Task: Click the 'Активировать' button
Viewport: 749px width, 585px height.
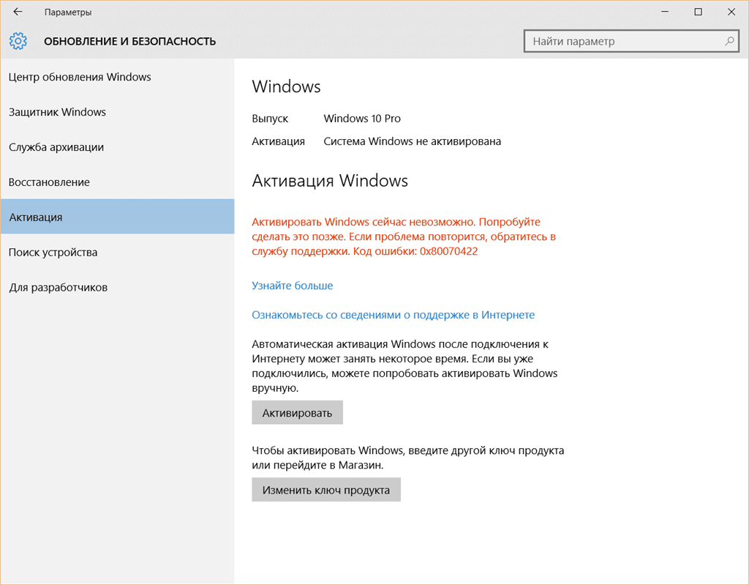Action: (297, 413)
